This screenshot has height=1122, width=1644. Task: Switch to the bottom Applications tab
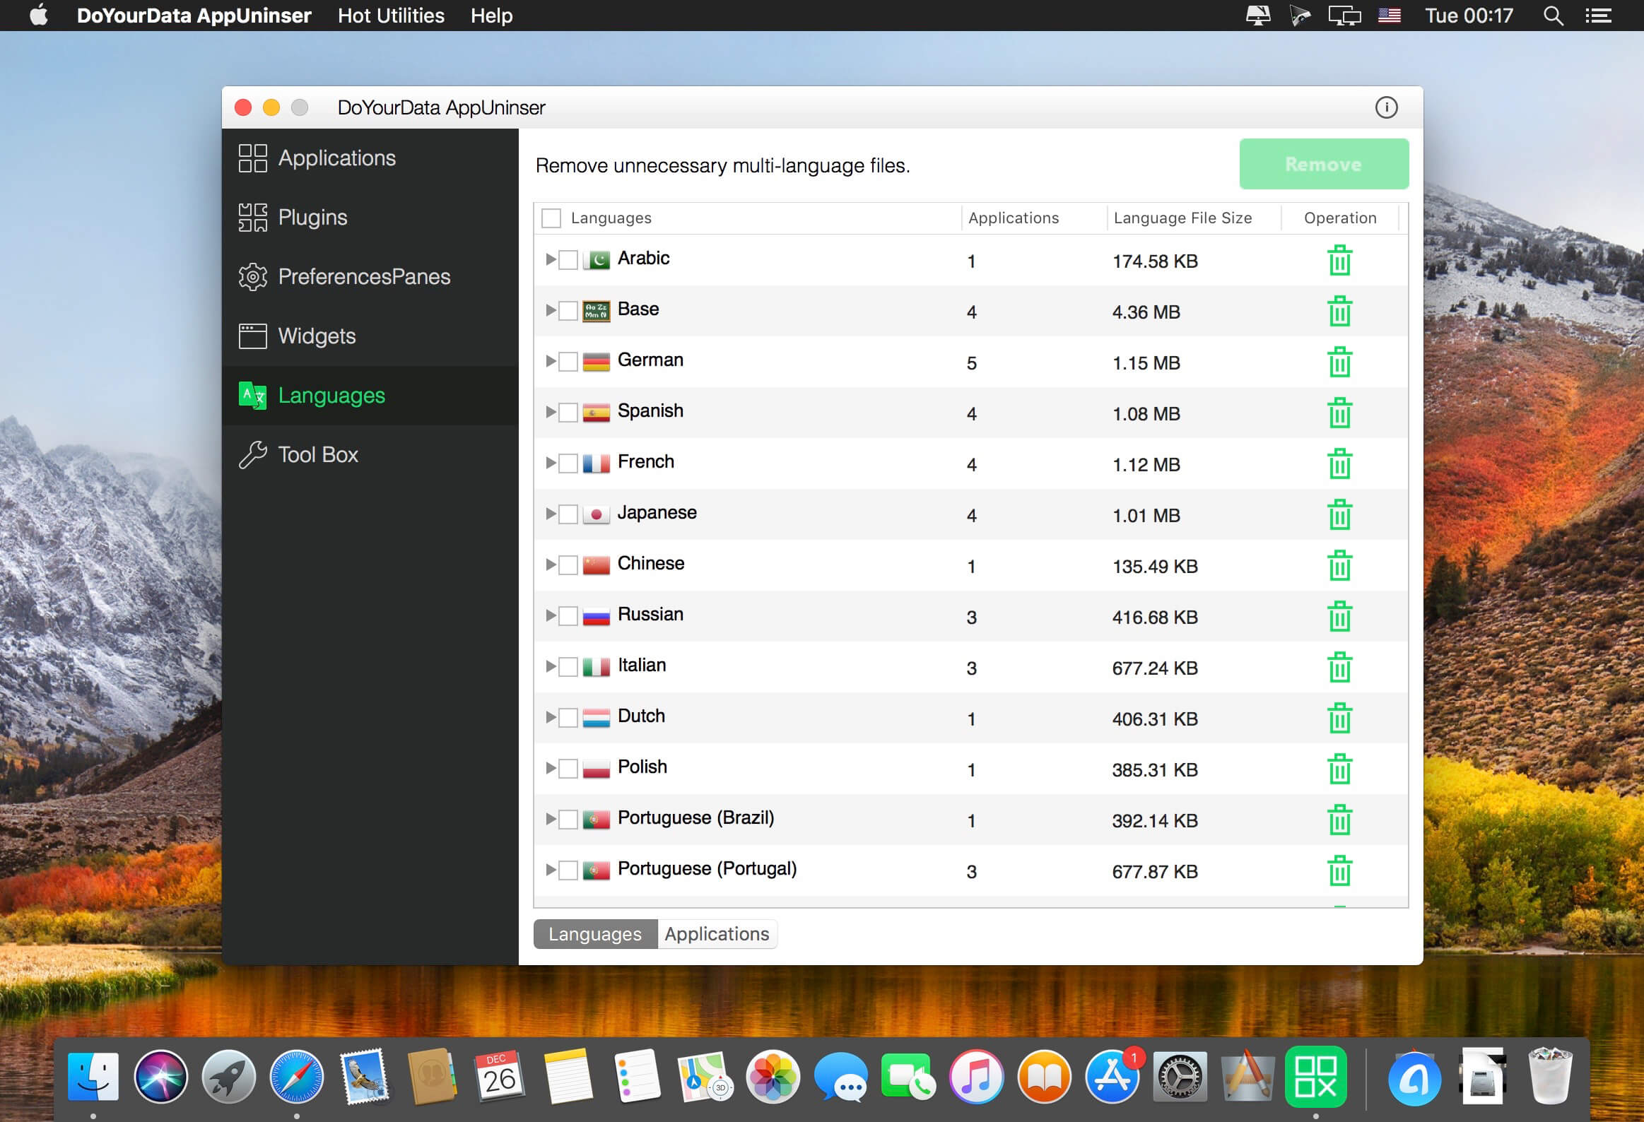717,934
